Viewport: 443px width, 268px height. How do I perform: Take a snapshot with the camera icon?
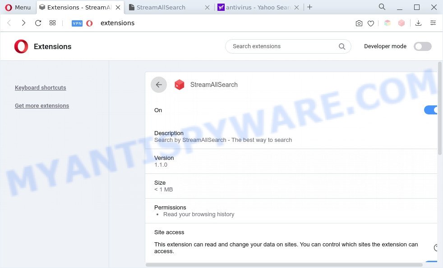coord(359,23)
